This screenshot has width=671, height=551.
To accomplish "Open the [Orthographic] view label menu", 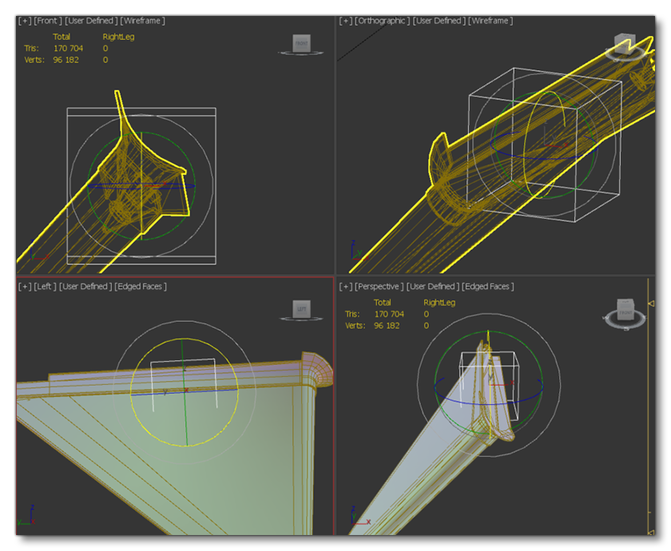I will 381,21.
